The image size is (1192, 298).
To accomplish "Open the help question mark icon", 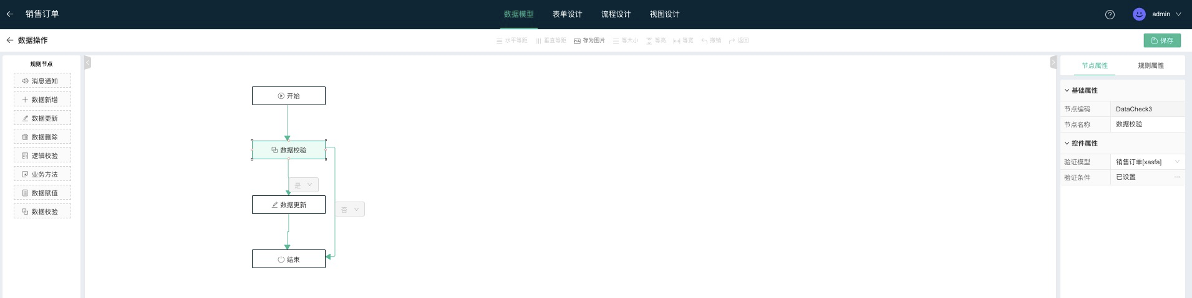I will [1110, 14].
